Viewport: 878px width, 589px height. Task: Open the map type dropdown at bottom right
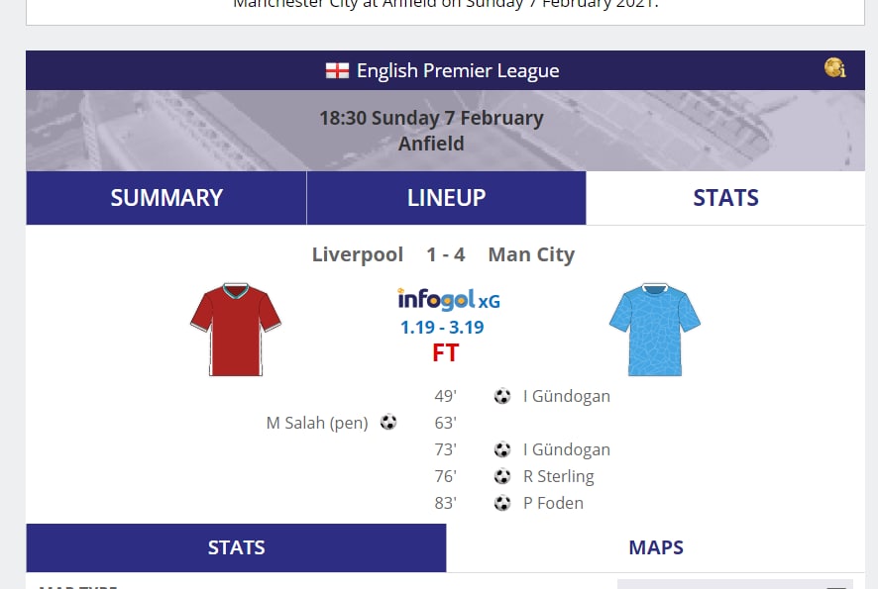point(734,583)
